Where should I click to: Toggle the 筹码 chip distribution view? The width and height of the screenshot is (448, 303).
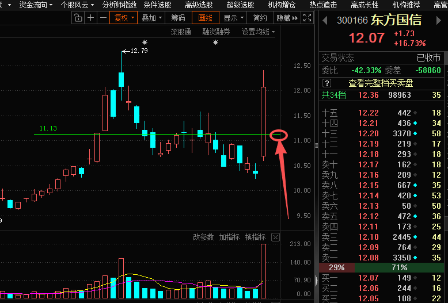point(178,18)
